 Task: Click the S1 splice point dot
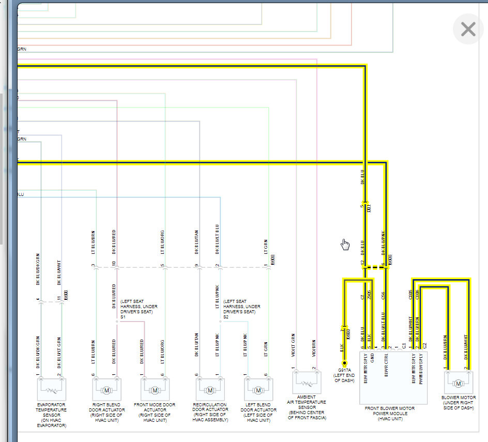coord(117,322)
